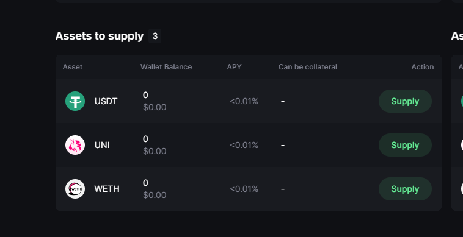Supply WETH using its Supply button
Viewport: 463px width, 237px height.
point(405,189)
